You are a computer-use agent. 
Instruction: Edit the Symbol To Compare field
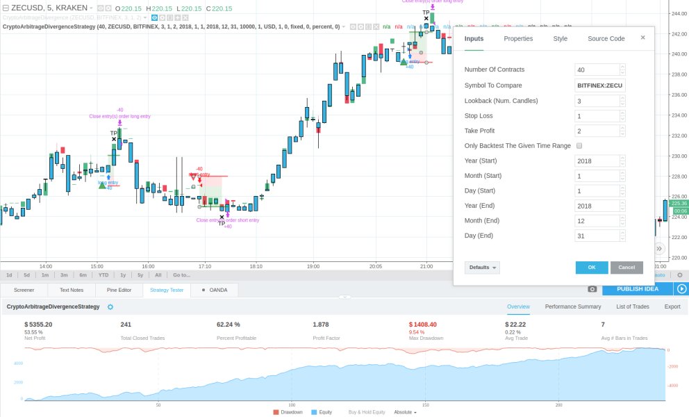coord(600,85)
